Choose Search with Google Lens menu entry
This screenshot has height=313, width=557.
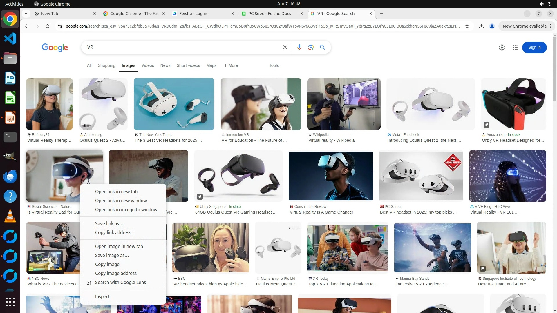coord(120,282)
